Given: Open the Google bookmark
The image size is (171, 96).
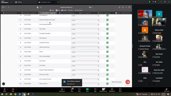Looking at the screenshot, I should click(x=64, y=10).
